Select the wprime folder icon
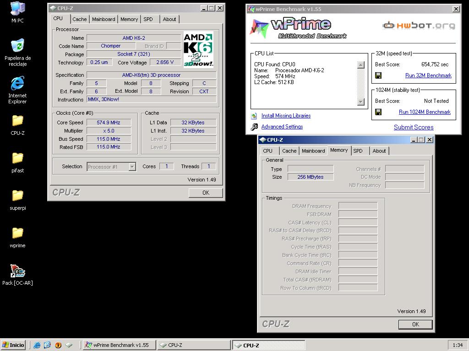This screenshot has width=469, height=351. (17, 237)
